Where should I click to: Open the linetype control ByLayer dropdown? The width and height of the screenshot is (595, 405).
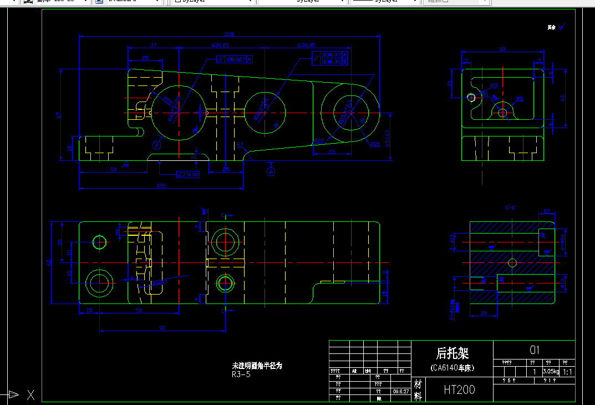click(301, 1)
